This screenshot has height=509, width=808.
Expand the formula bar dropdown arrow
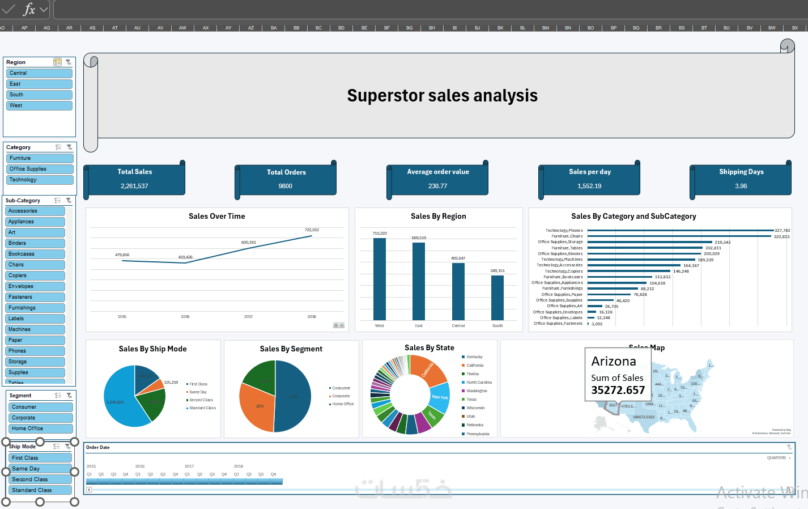point(44,9)
